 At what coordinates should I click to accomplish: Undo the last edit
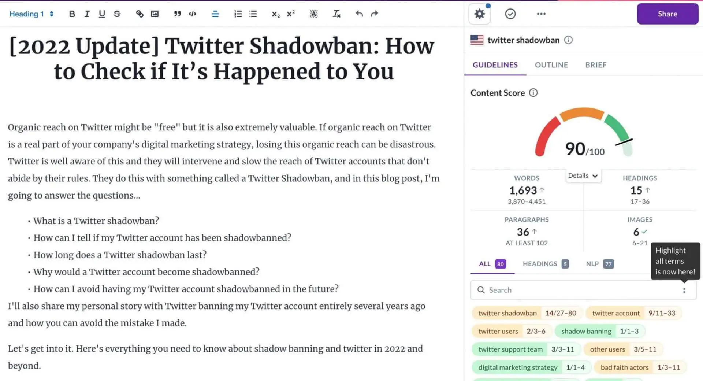pos(359,14)
